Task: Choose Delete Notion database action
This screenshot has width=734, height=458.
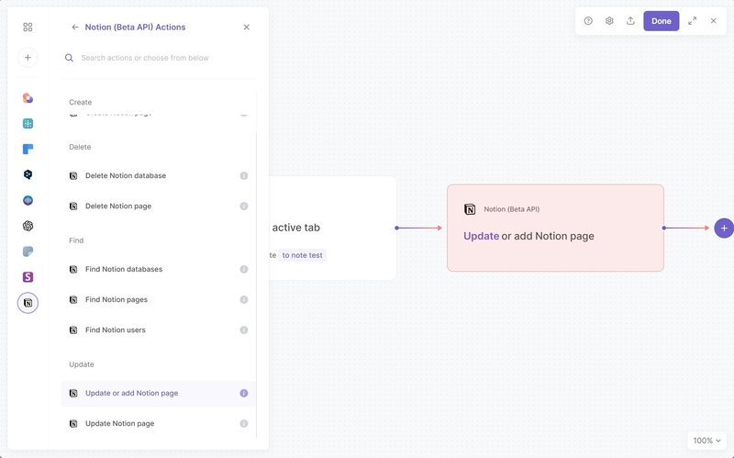Action: 158,175
